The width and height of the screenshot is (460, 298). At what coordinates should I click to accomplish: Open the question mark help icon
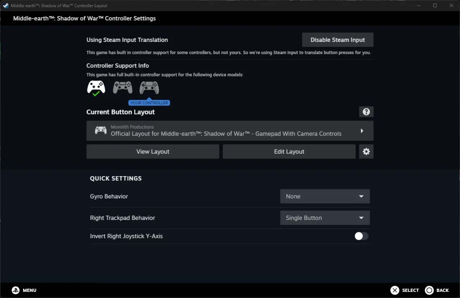(x=366, y=112)
